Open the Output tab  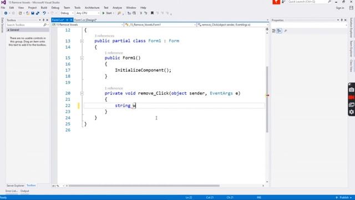[24, 191]
